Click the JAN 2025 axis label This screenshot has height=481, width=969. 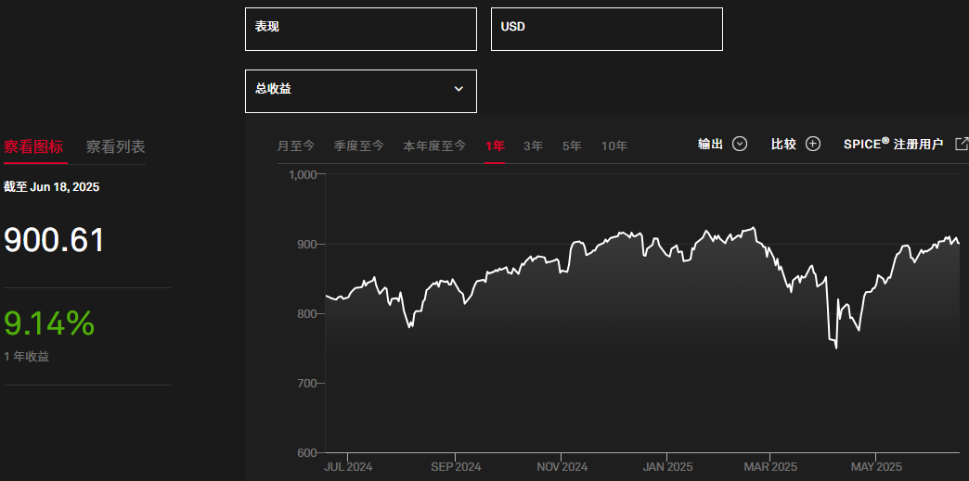click(668, 467)
